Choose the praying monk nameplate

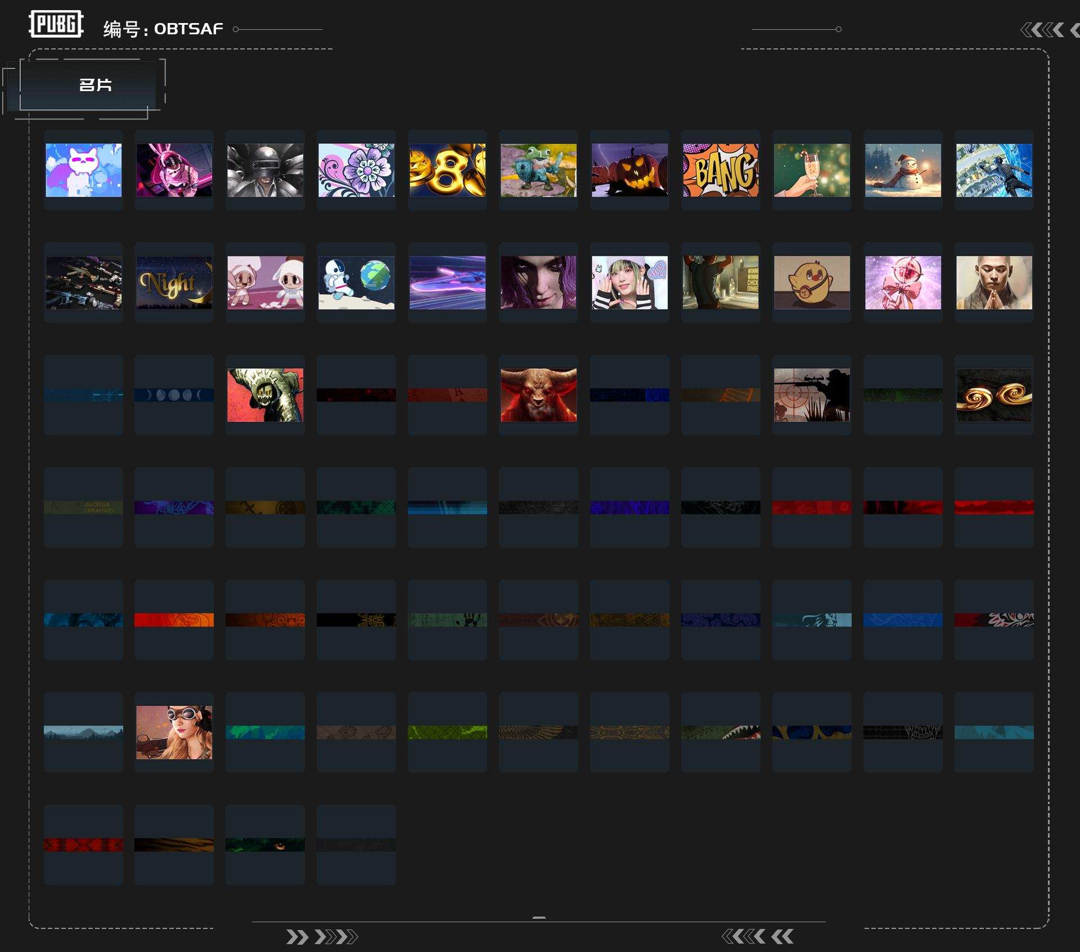point(994,283)
